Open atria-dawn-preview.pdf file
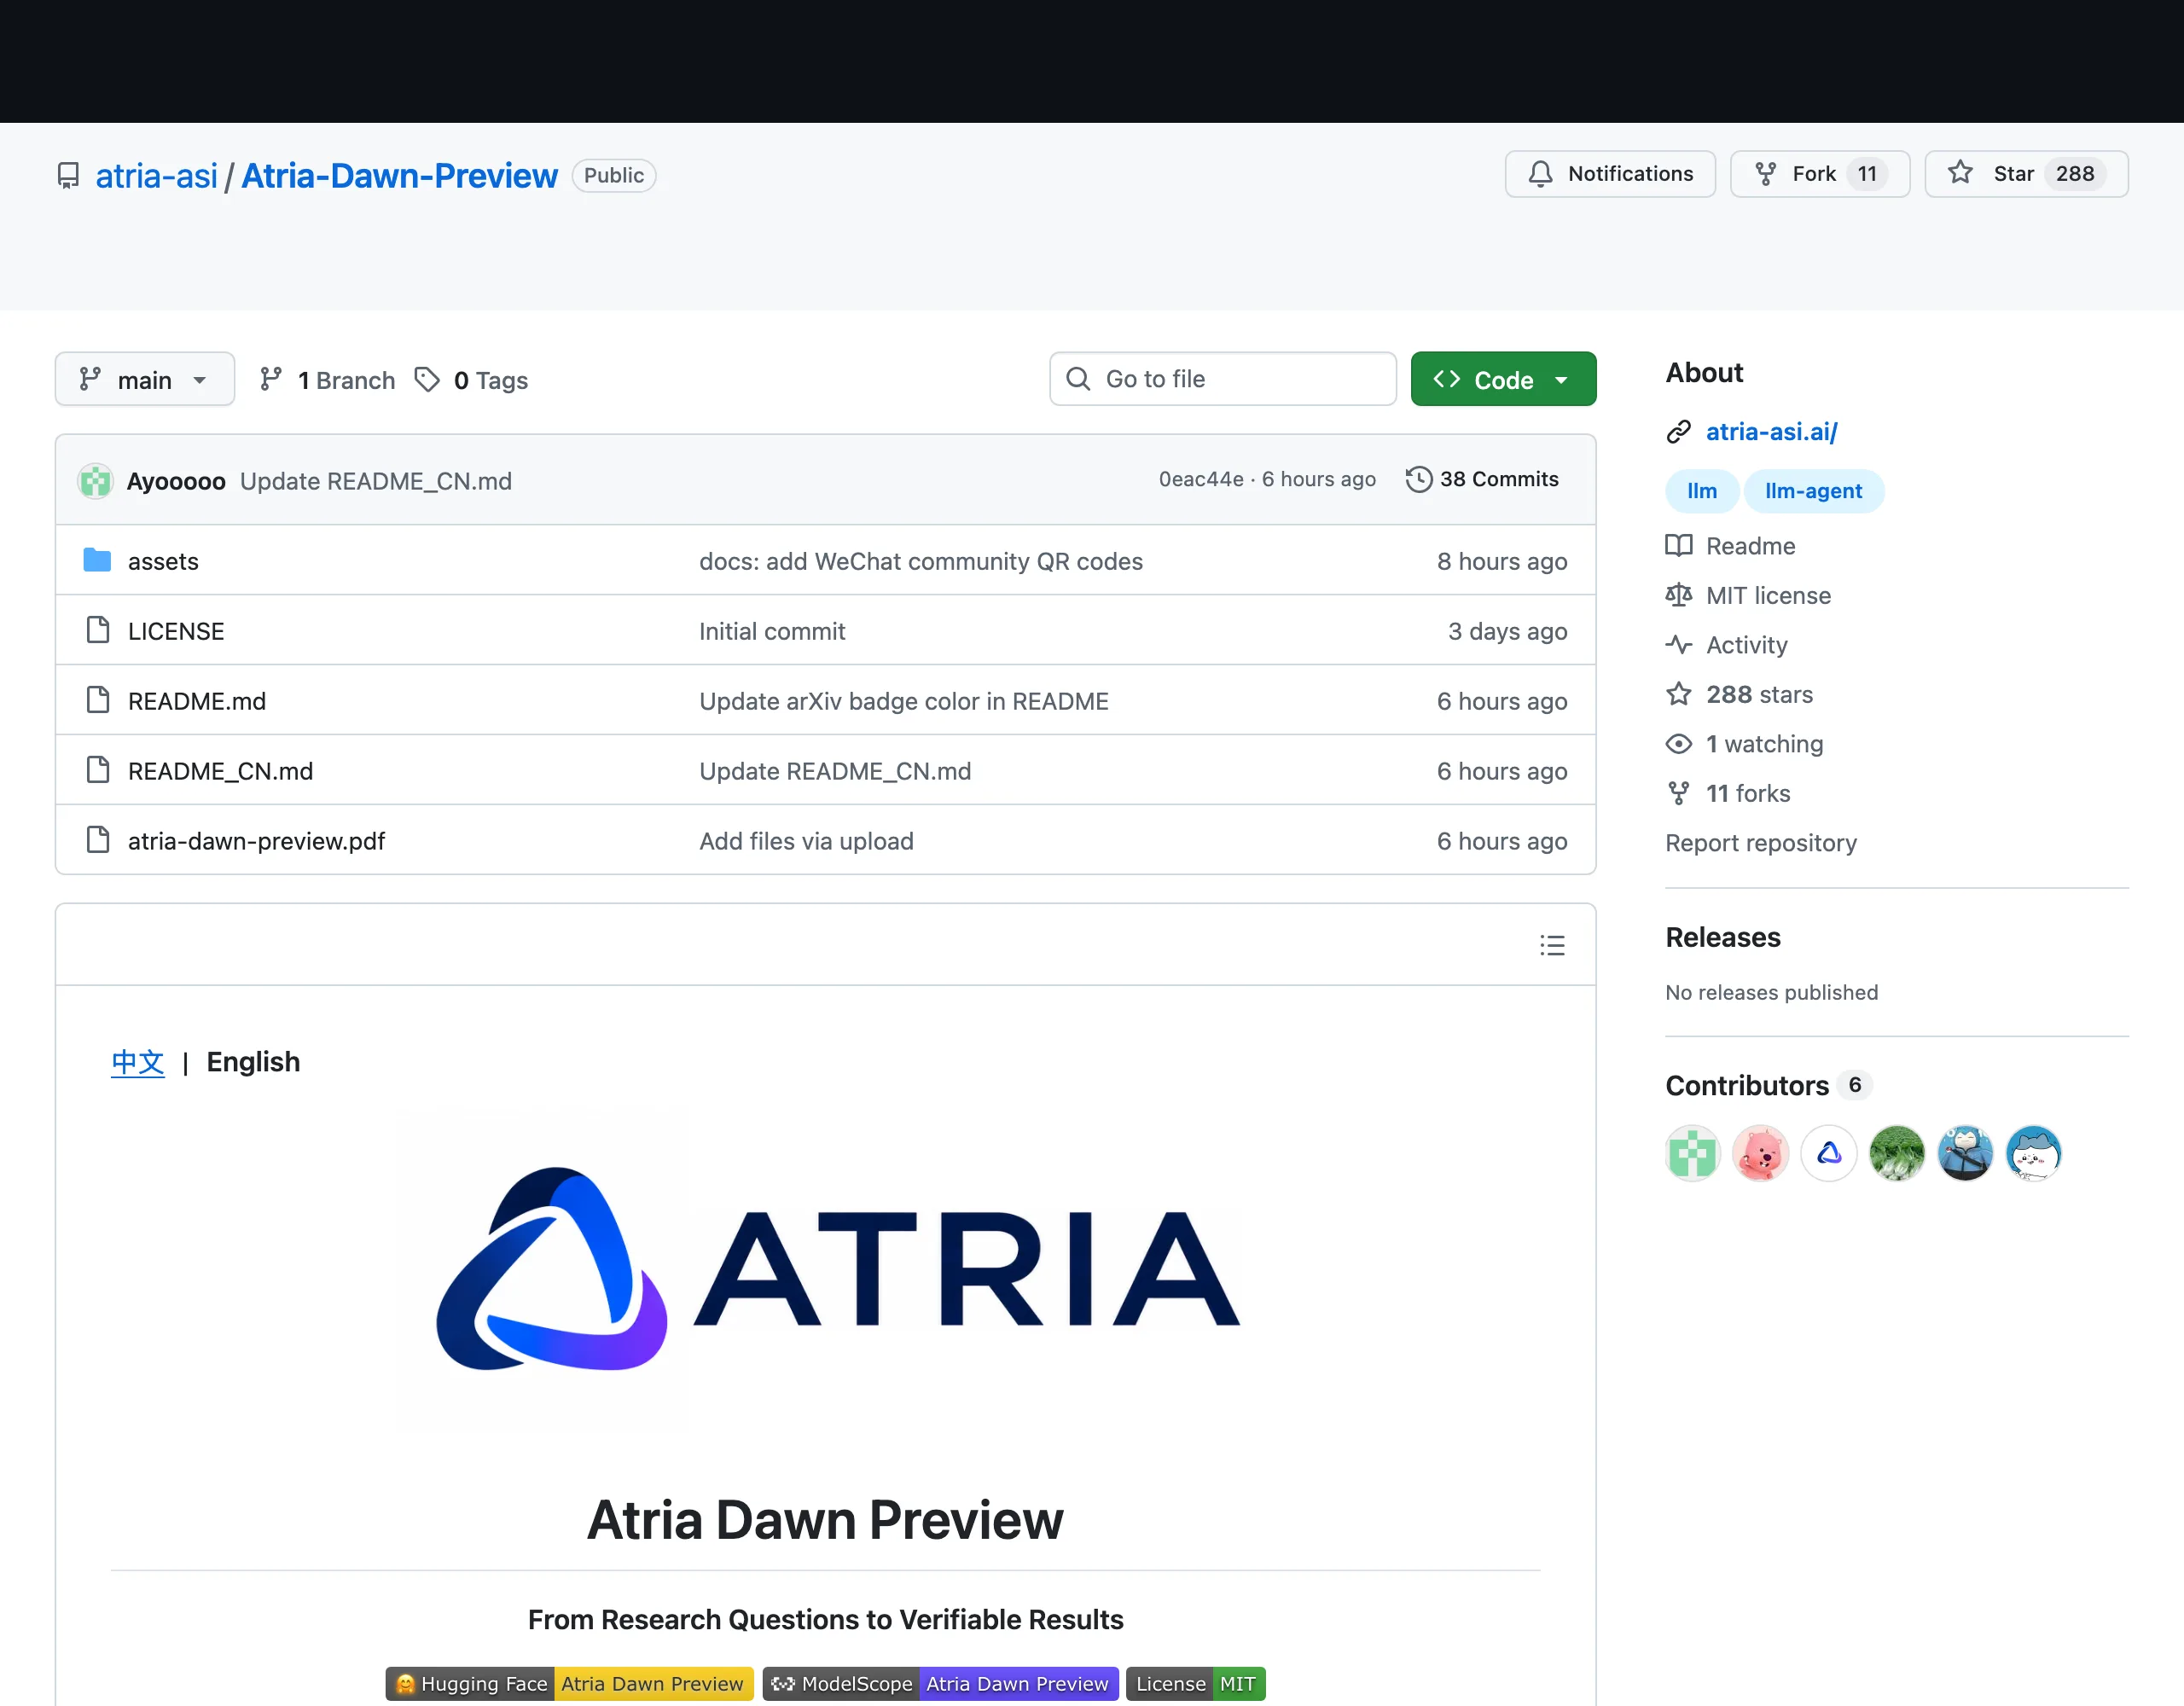The width and height of the screenshot is (2184, 1706). [x=256, y=841]
